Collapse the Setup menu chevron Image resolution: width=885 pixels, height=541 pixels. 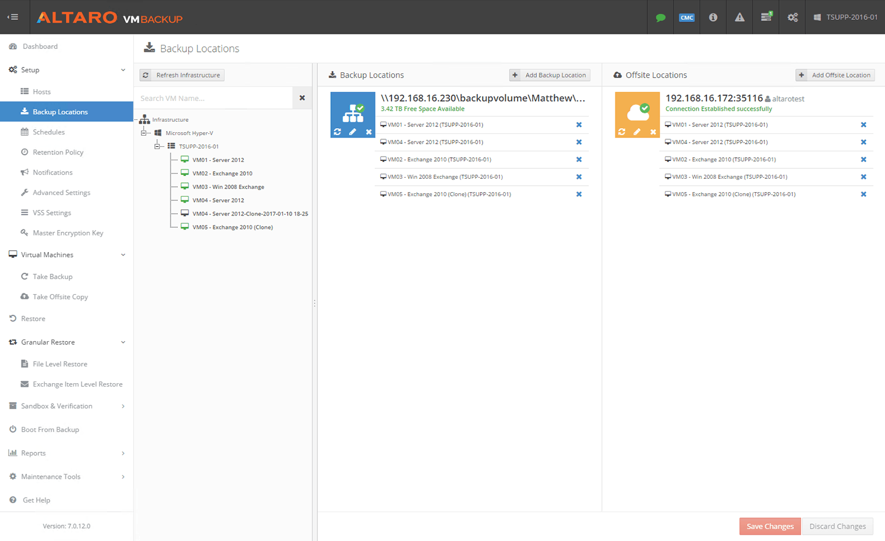pos(123,70)
